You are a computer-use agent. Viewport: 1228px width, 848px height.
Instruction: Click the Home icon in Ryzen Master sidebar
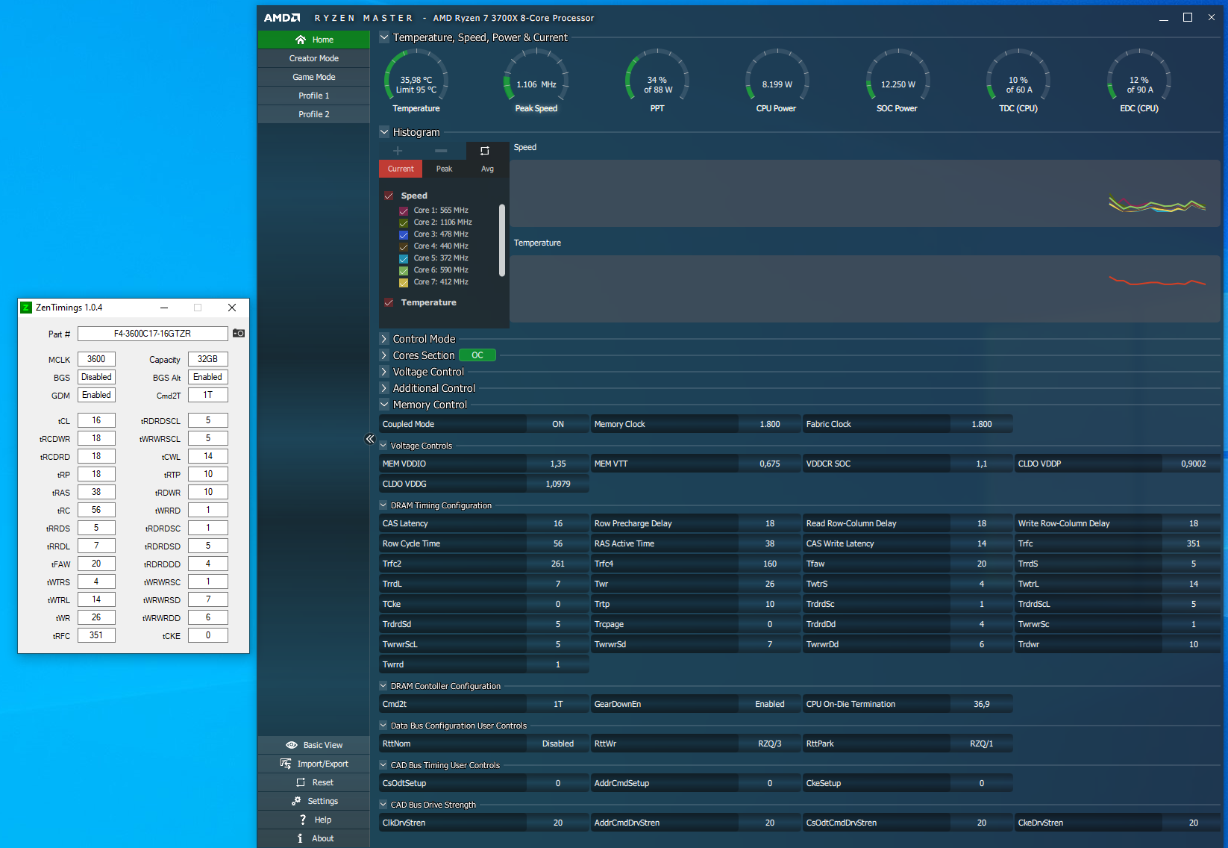[301, 40]
